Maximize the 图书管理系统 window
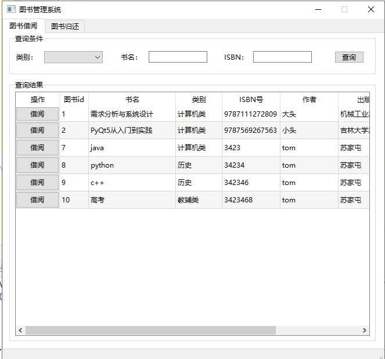Screen dimensions: 385x359 pos(344,9)
